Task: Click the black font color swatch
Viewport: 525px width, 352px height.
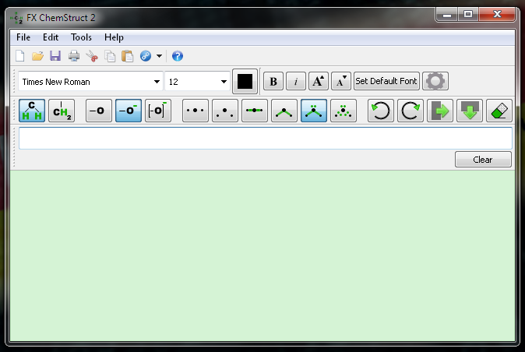Action: pos(245,82)
